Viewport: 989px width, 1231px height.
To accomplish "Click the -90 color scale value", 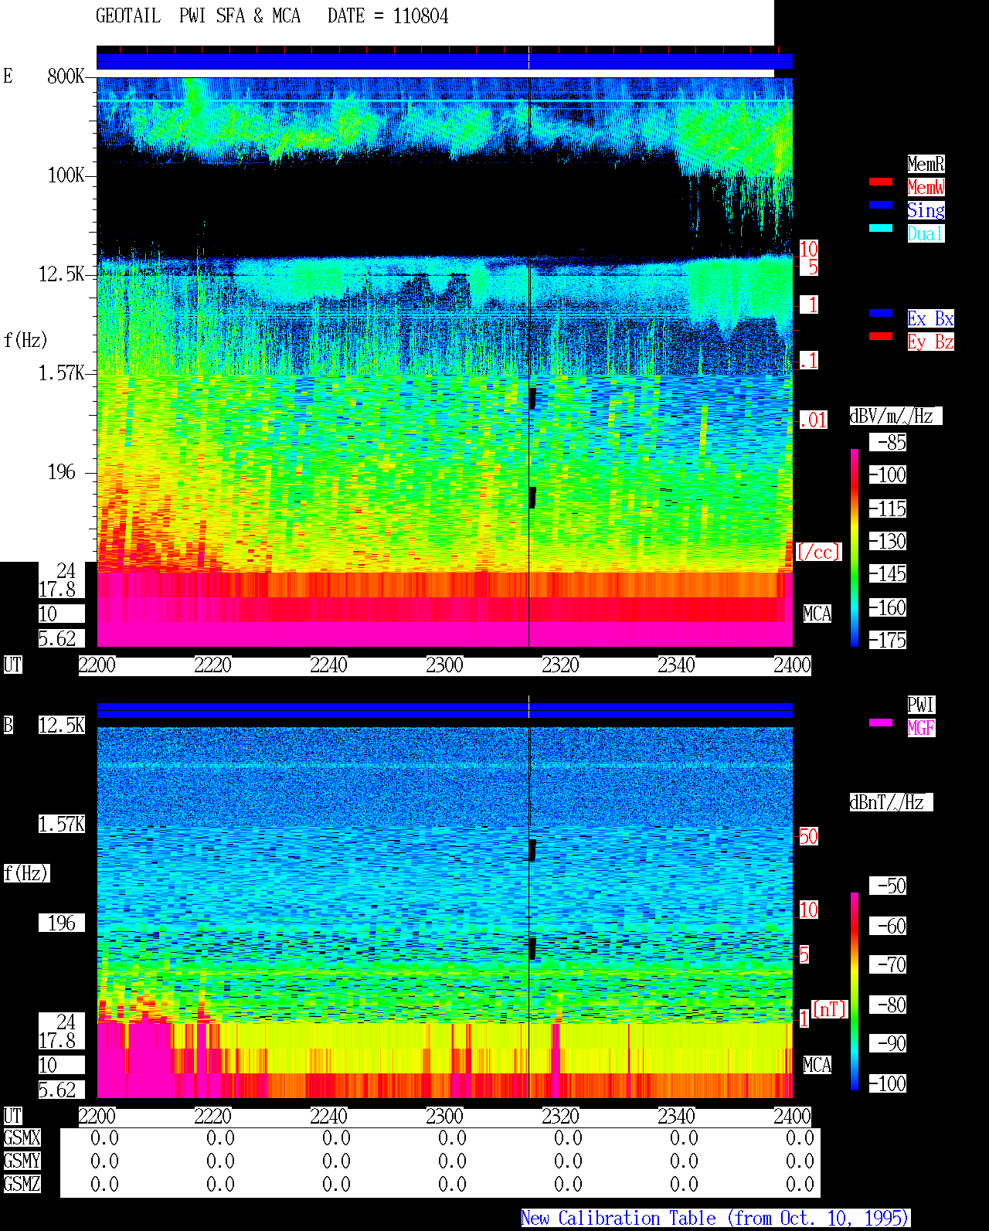I will tap(889, 1043).
